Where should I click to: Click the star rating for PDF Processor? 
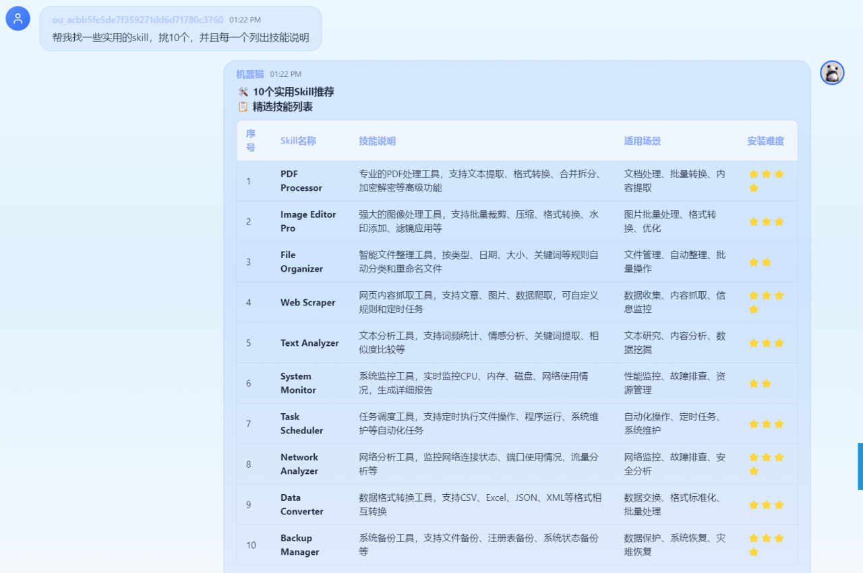coord(766,181)
